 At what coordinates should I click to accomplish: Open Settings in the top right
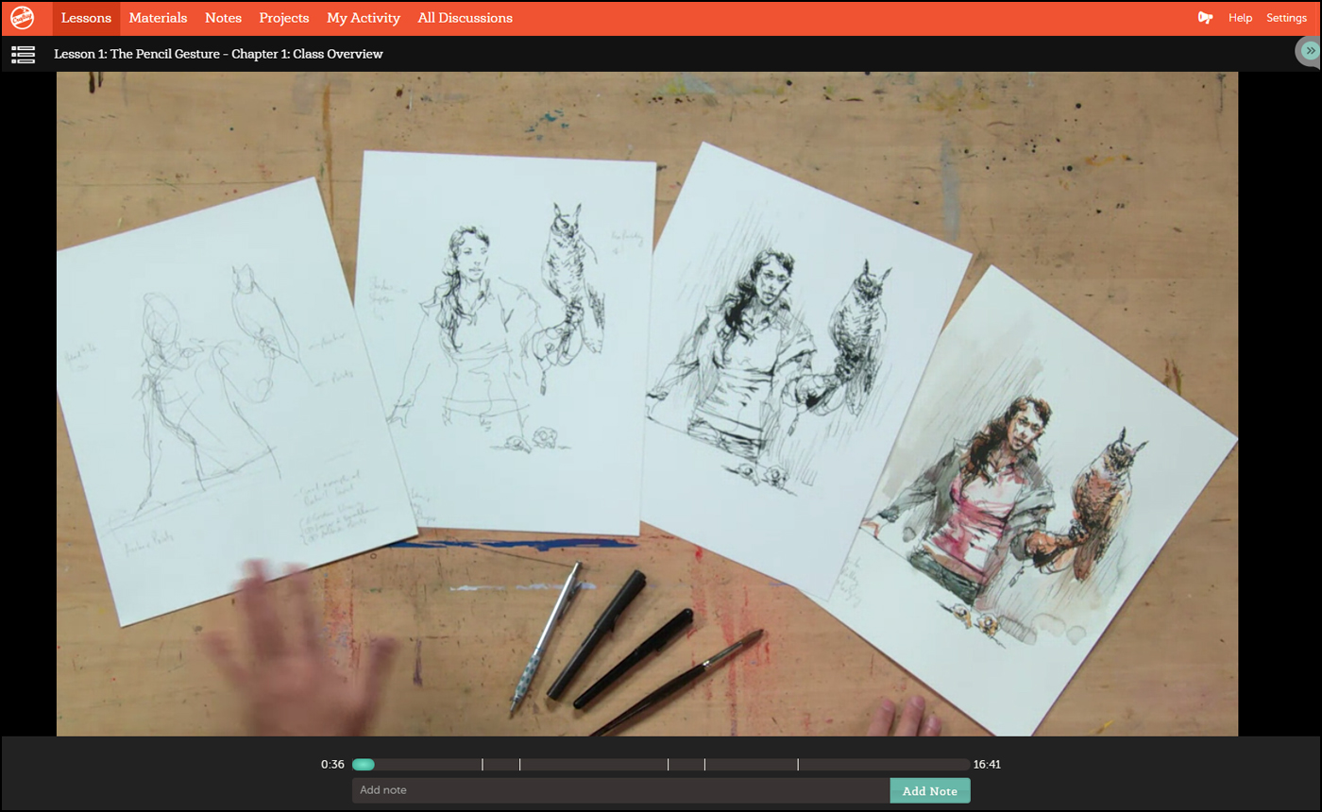1286,18
